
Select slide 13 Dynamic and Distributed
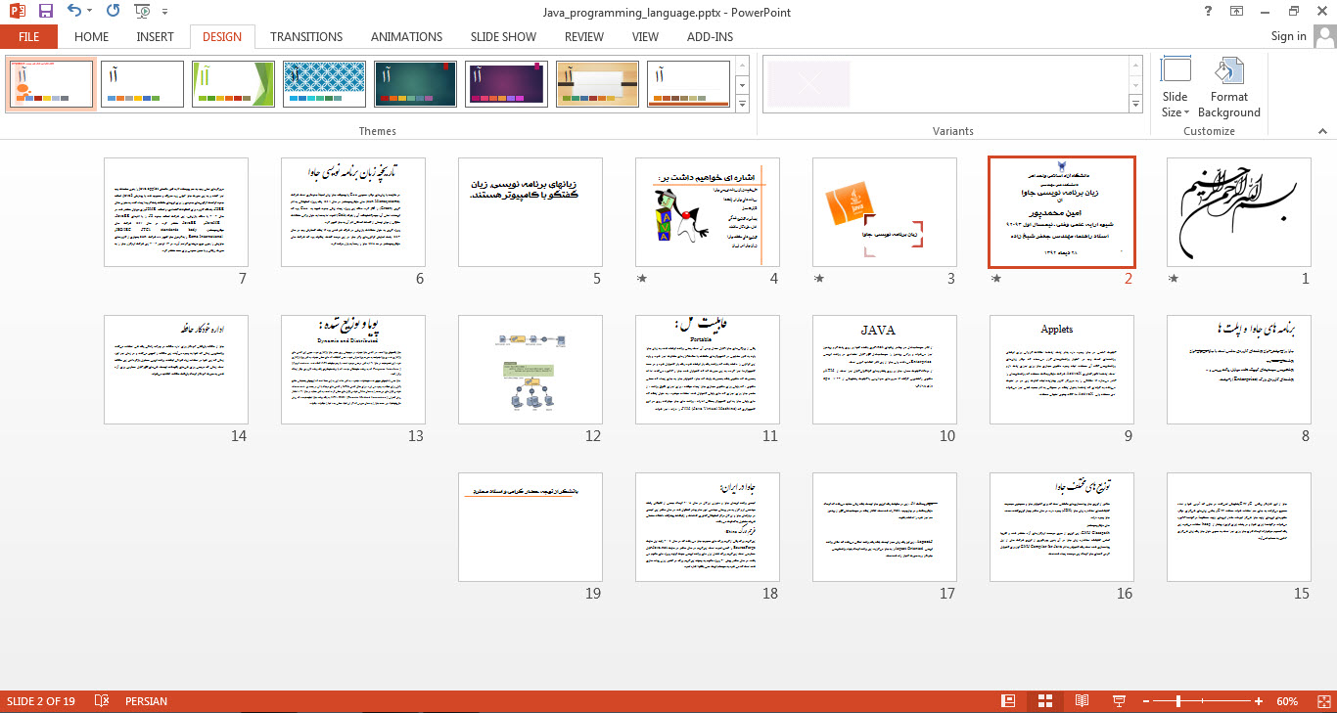coord(353,370)
